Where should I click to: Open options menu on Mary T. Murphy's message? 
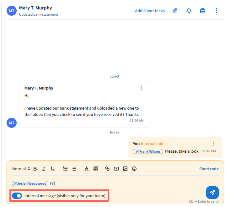[141, 88]
